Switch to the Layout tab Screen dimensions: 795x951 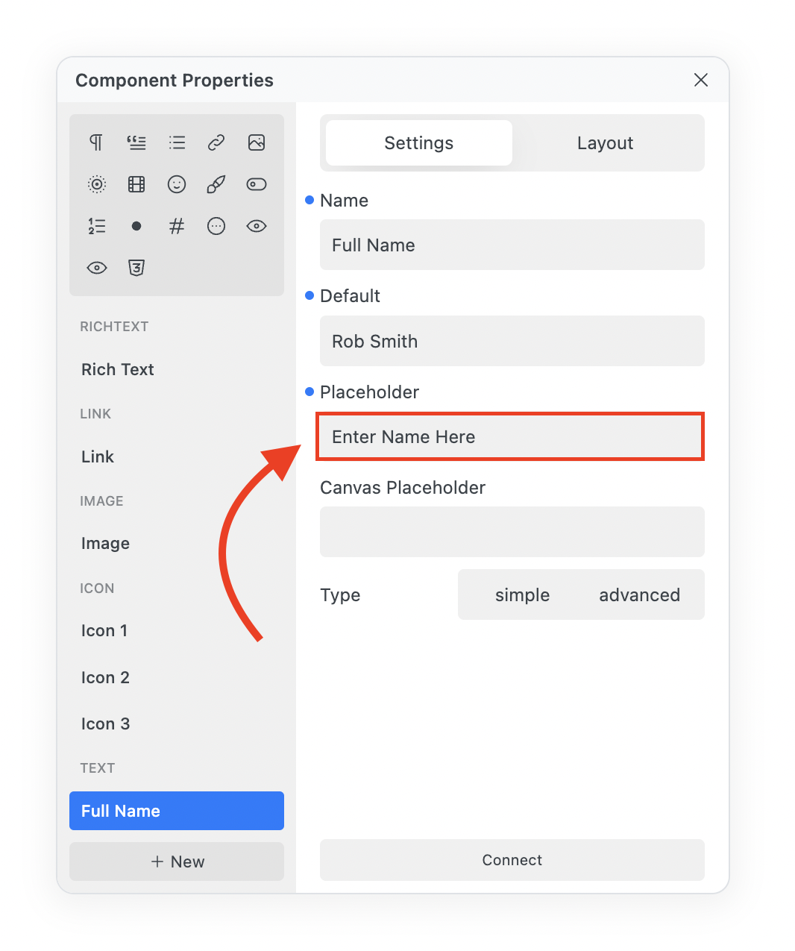[x=605, y=143]
